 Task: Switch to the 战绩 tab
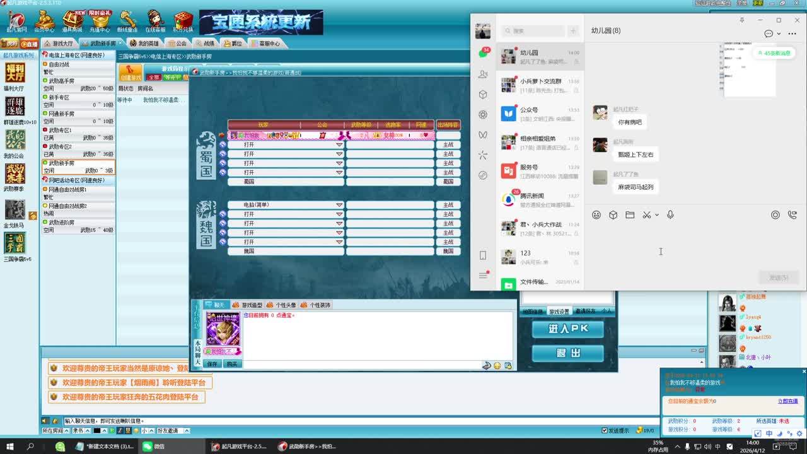pyautogui.click(x=205, y=44)
